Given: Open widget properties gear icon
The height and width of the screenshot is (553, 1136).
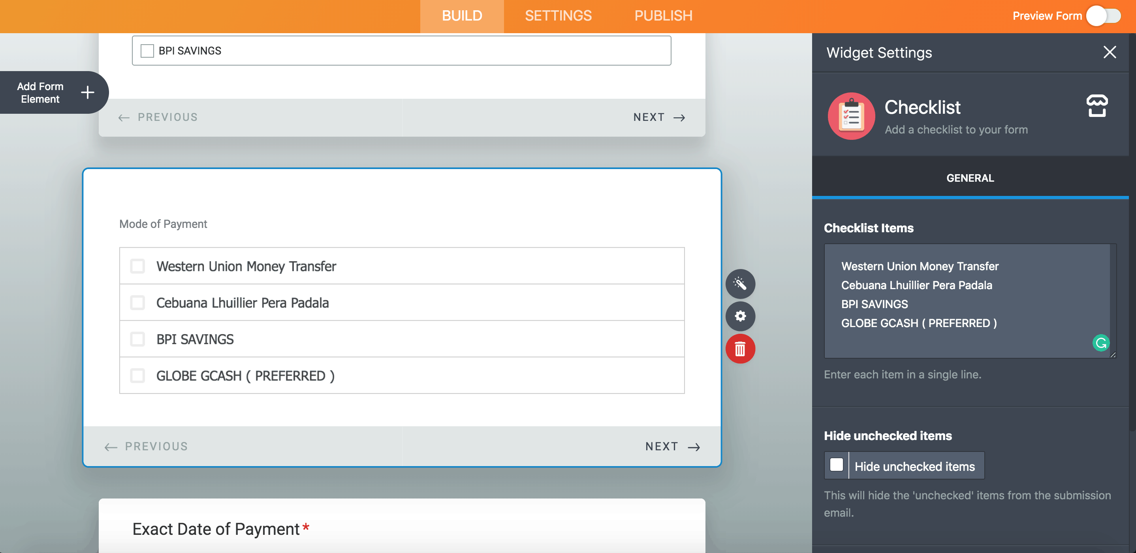Looking at the screenshot, I should pyautogui.click(x=740, y=316).
